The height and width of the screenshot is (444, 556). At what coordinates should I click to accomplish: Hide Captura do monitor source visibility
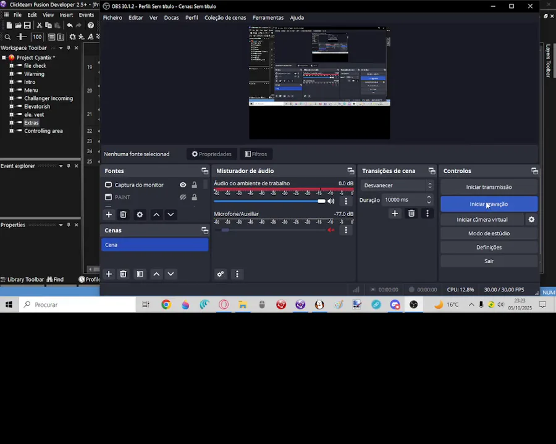click(x=183, y=185)
